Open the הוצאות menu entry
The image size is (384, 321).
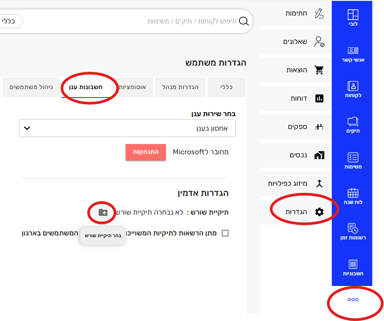pyautogui.click(x=296, y=70)
